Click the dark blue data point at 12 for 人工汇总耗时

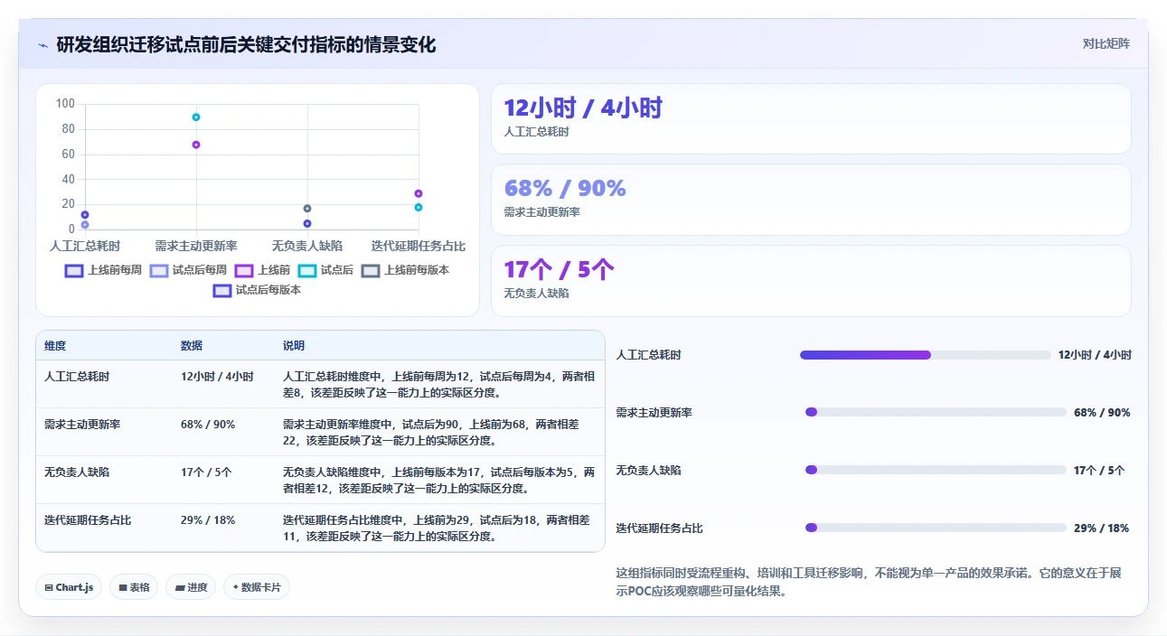[x=85, y=215]
